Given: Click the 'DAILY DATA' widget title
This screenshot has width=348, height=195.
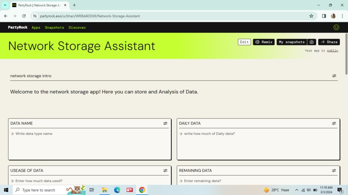Looking at the screenshot, I should tap(190, 124).
